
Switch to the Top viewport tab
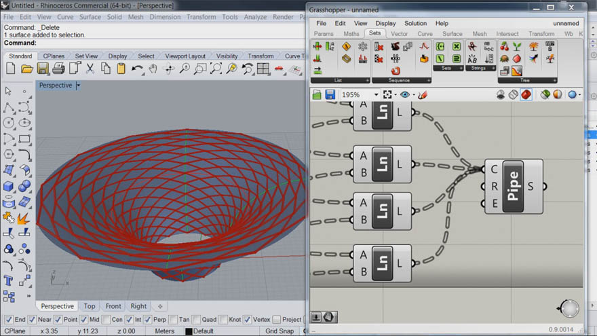90,306
